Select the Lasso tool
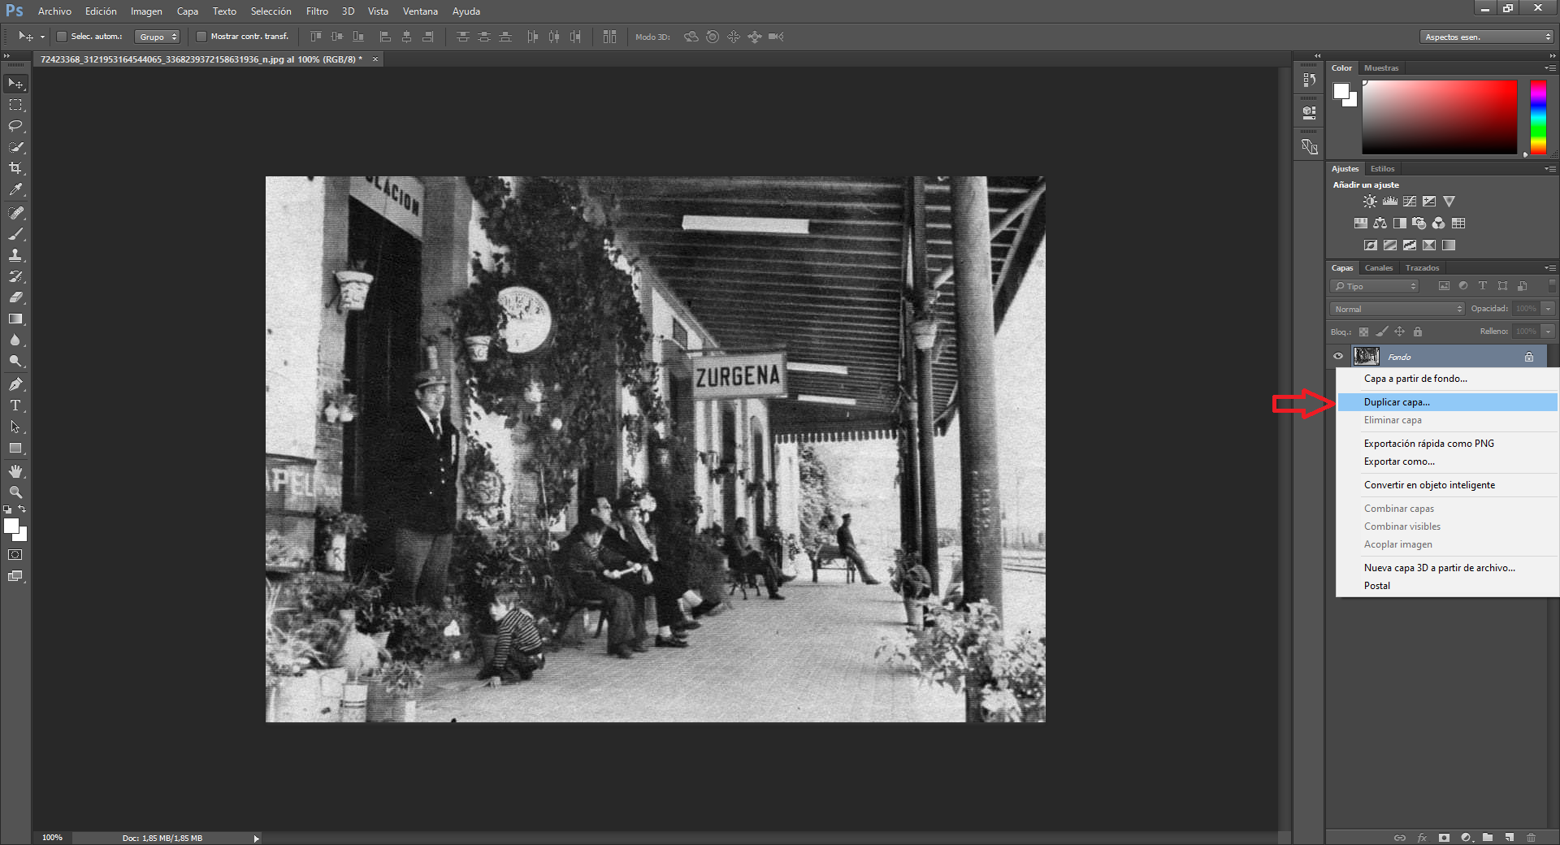 tap(15, 126)
